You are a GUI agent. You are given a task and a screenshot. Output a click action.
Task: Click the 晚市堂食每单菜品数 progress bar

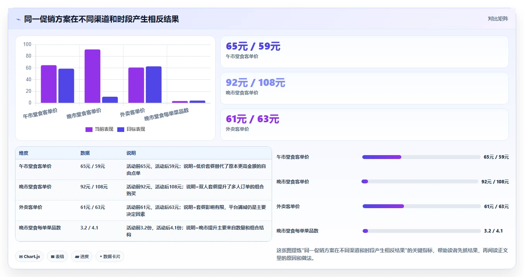click(422, 231)
